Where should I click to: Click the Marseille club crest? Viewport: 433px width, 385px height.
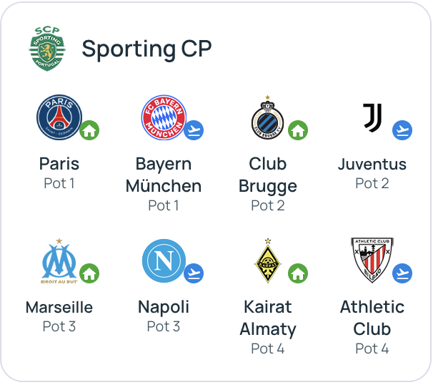pos(59,261)
